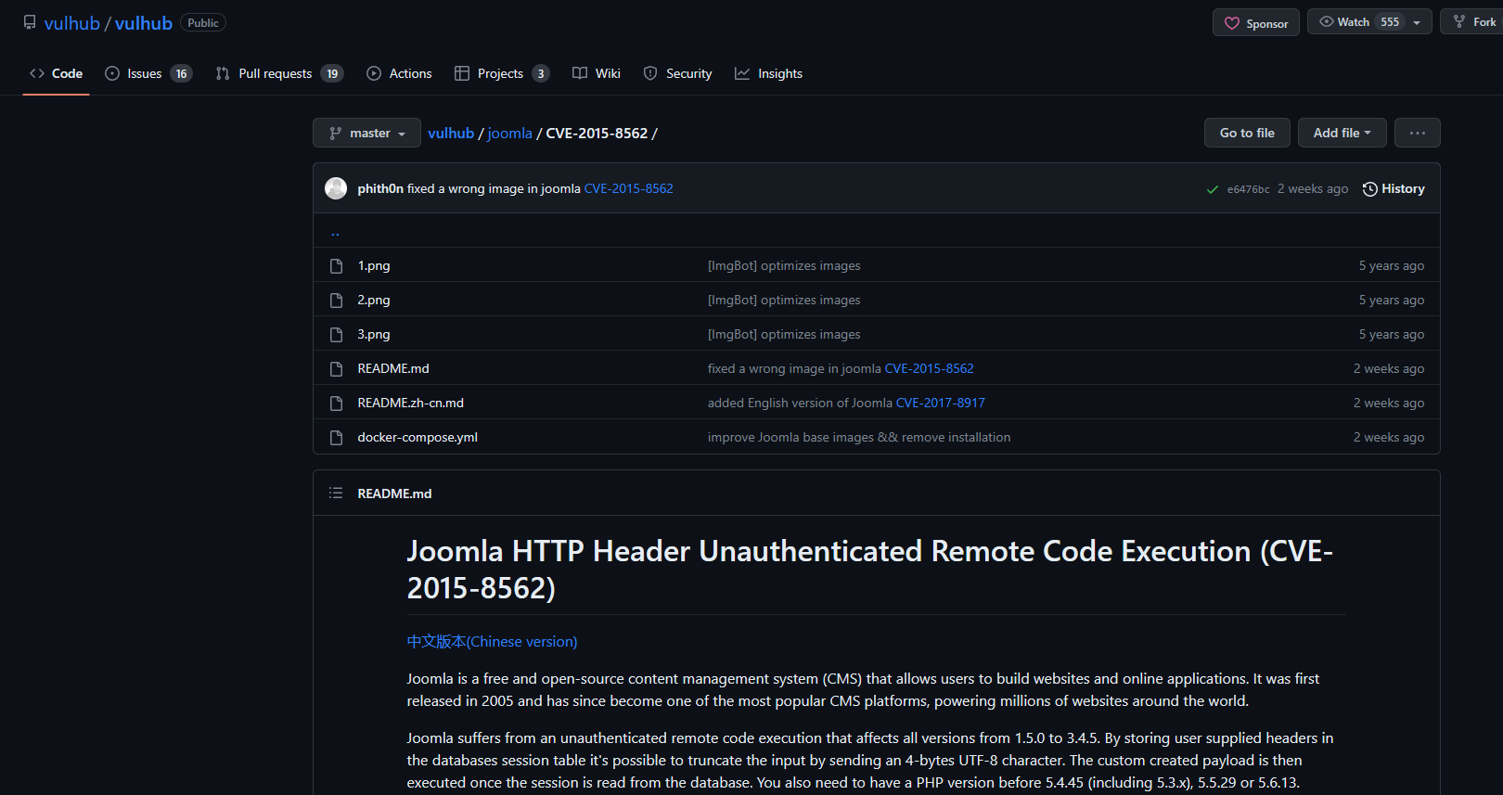Open '[ImgBot] optimizes images' commit for 3.png
The height and width of the screenshot is (795, 1503).
point(784,334)
